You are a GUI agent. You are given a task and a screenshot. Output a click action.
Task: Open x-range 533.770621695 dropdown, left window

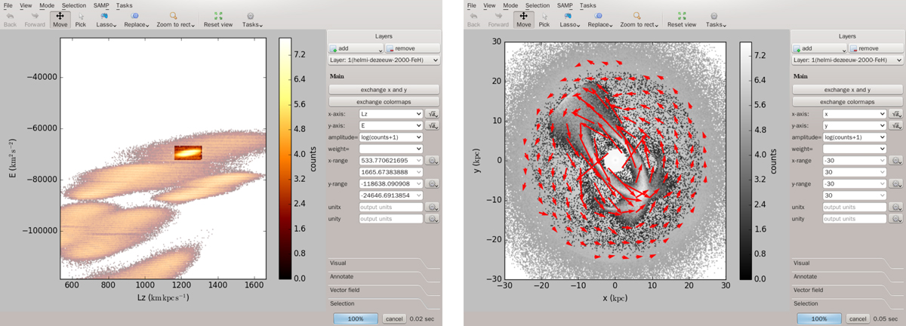(x=390, y=161)
